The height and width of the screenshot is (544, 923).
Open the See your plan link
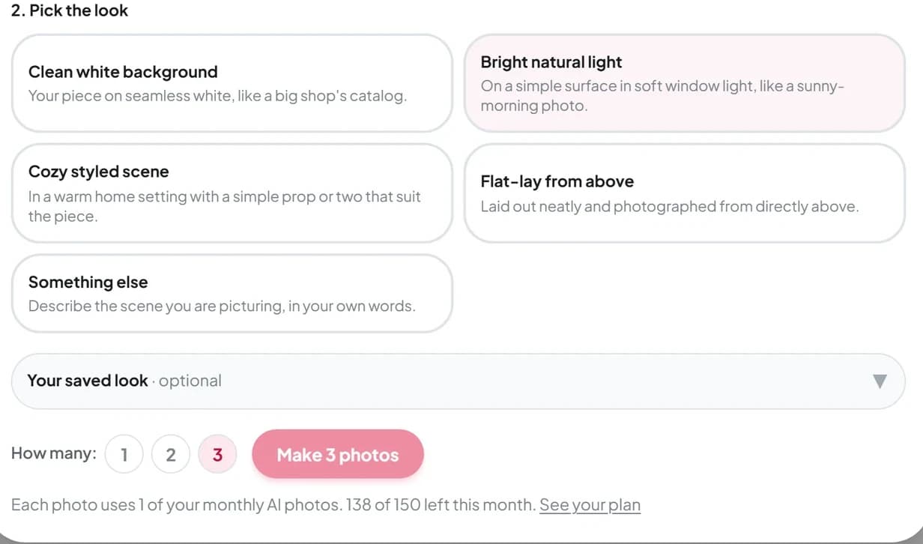point(590,505)
